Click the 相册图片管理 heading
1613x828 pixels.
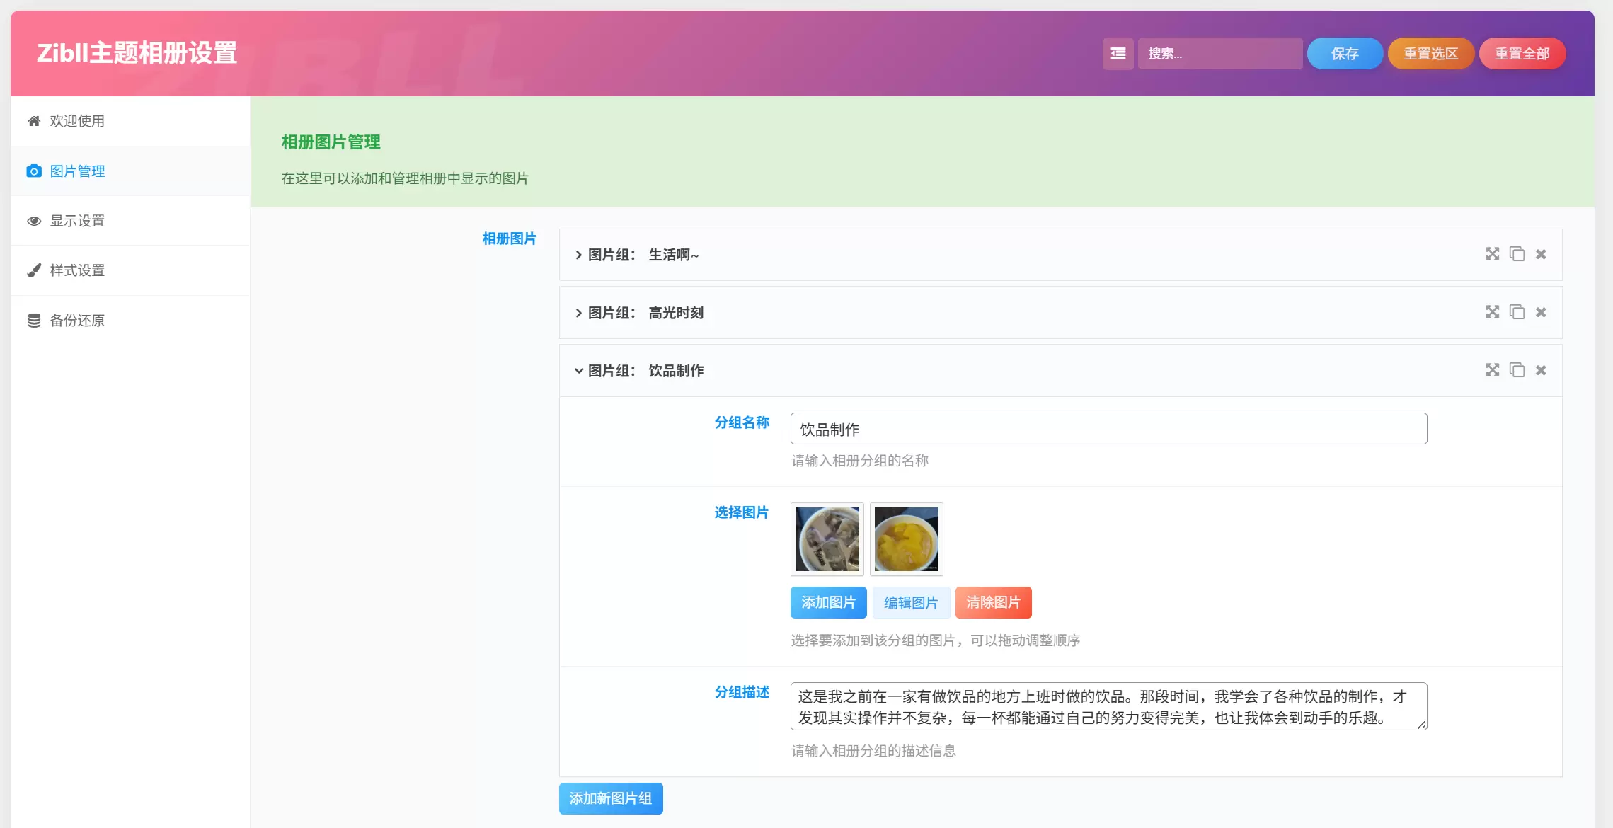[331, 142]
